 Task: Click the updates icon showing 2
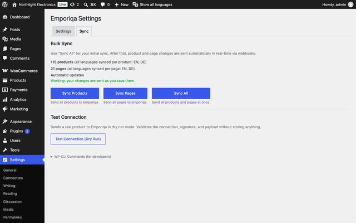click(72, 4)
